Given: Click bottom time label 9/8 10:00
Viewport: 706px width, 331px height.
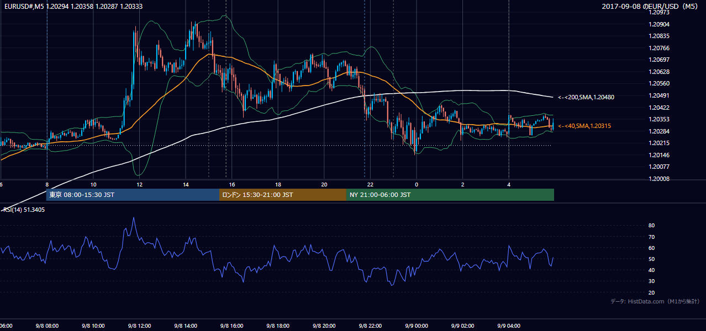Looking at the screenshot, I should pyautogui.click(x=93, y=326).
